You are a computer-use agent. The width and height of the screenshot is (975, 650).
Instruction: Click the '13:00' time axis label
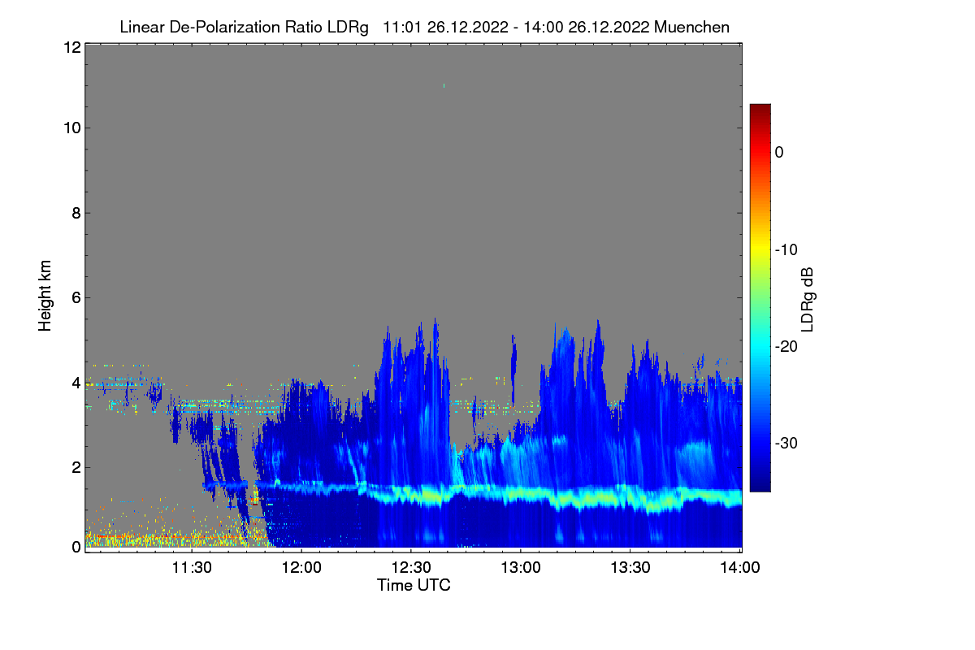pyautogui.click(x=521, y=567)
